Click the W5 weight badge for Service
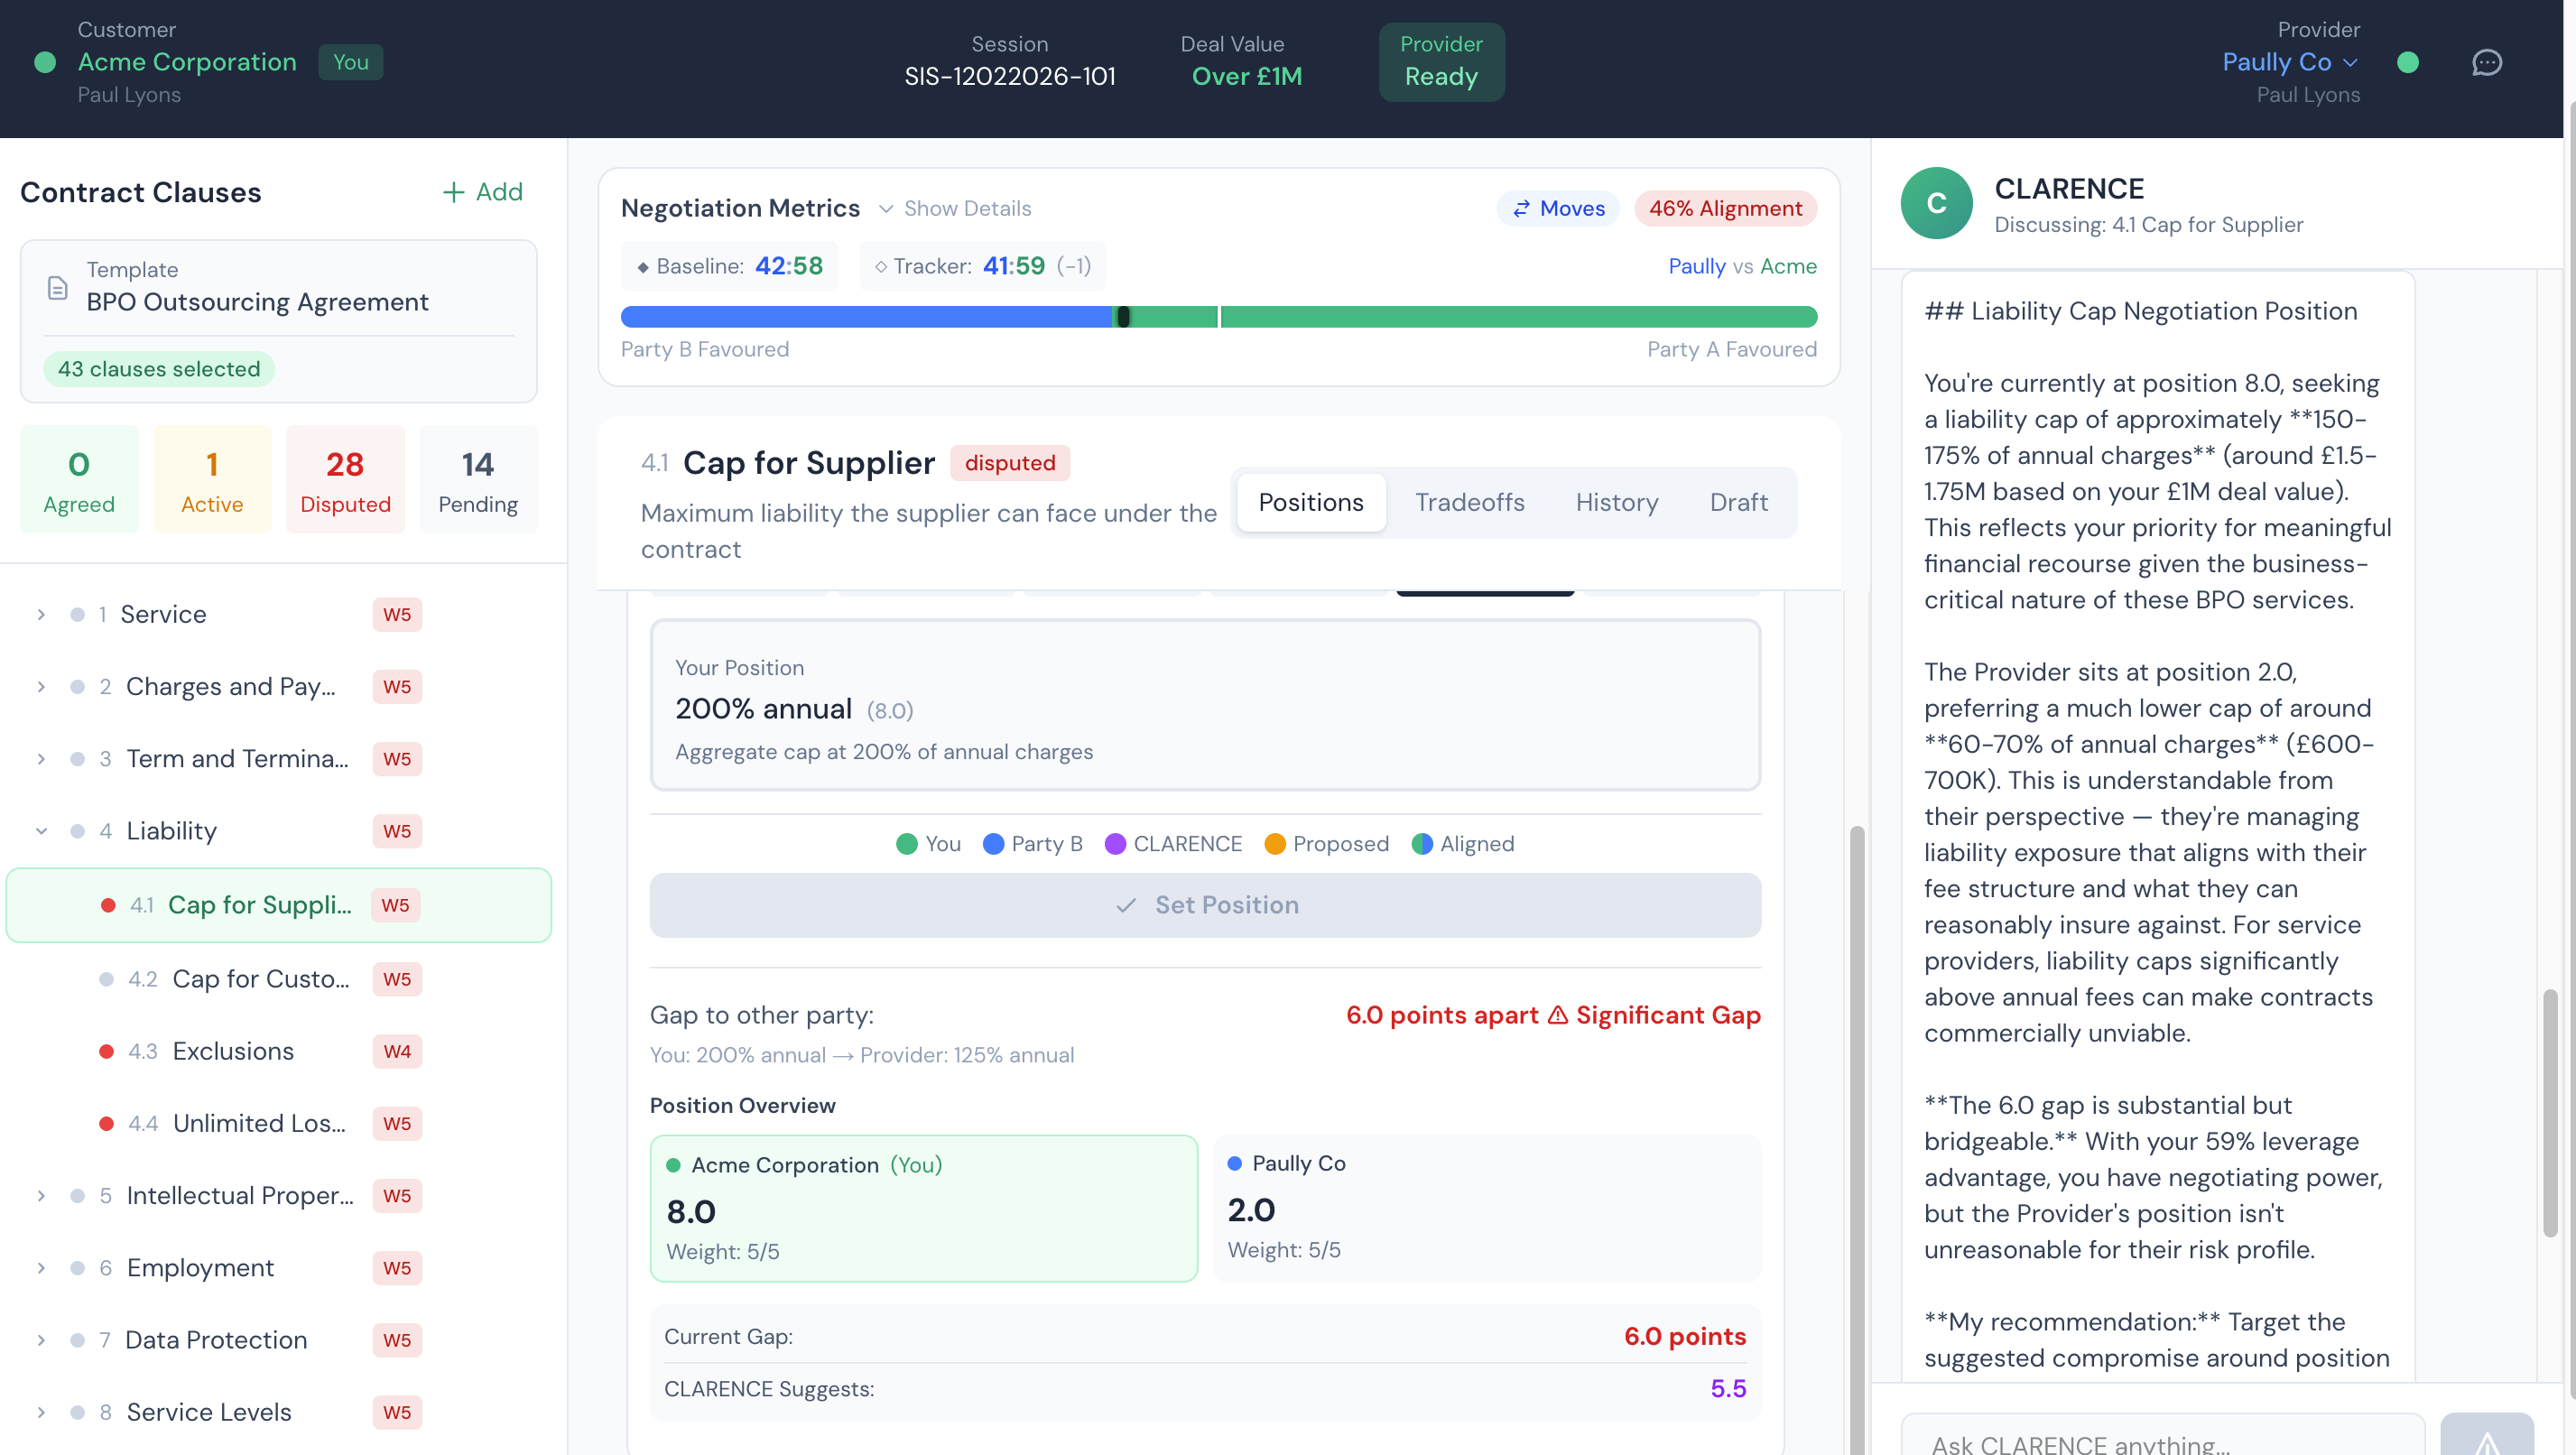This screenshot has height=1455, width=2576. click(397, 614)
